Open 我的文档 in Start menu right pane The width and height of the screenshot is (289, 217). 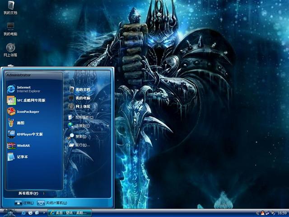tap(79, 90)
